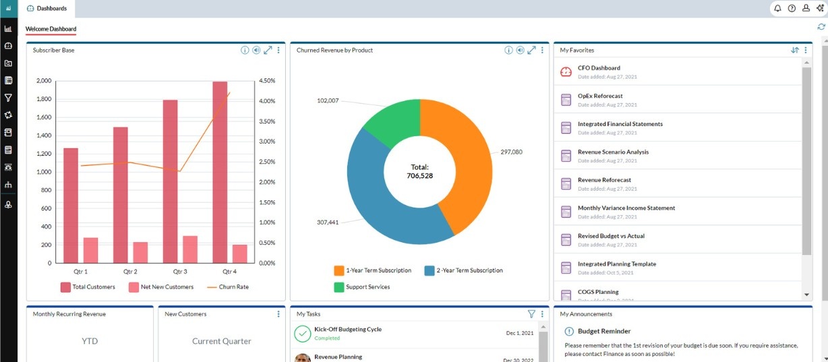Click My Favorites scrollbar down arrow
828x362 pixels.
[806, 295]
